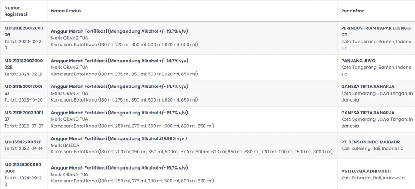This screenshot has height=189, width=415.
Task: Click the Terbit: 2023-10-20 date
Action: [x=23, y=100]
